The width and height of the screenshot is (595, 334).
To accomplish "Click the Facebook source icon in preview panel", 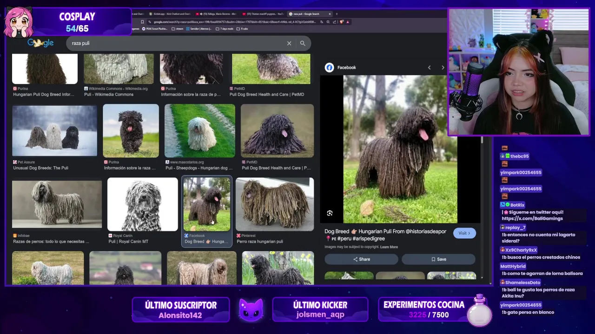I will [329, 67].
